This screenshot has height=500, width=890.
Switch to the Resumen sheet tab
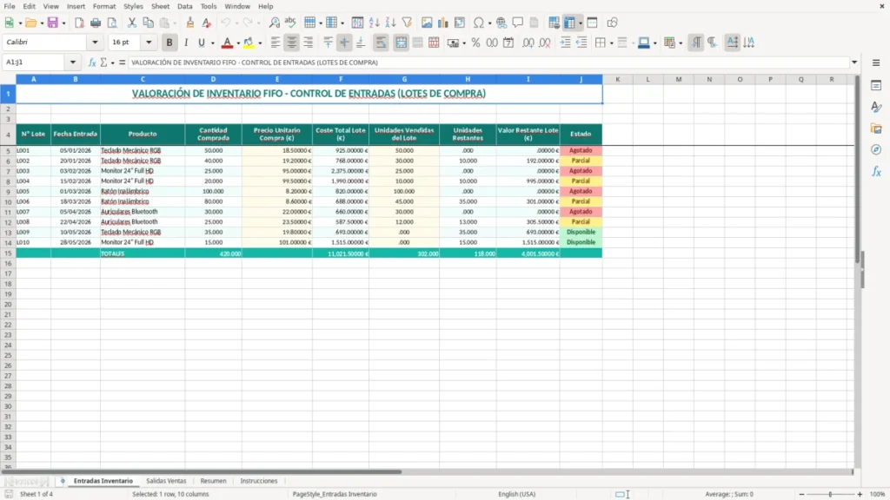[214, 481]
